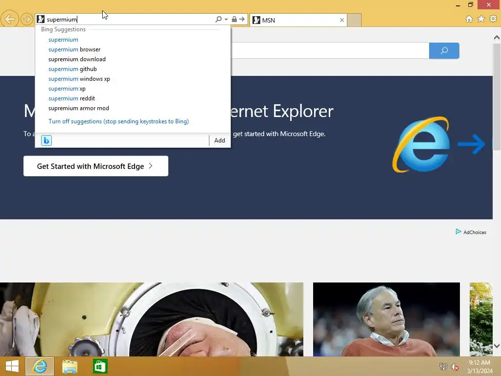Click the Go arrow in address bar
Viewport: 501px width, 376px height.
point(242,19)
